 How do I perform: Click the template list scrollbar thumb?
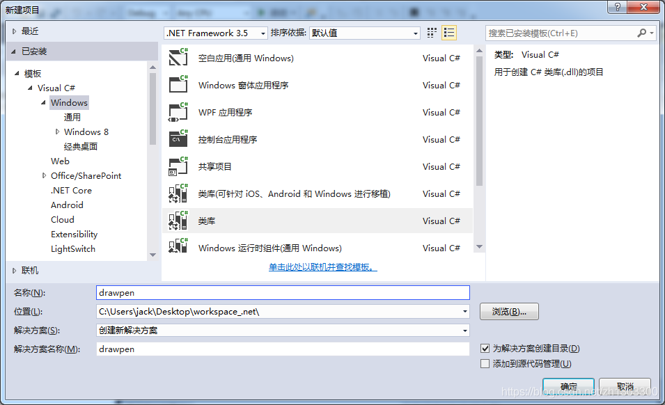click(479, 121)
